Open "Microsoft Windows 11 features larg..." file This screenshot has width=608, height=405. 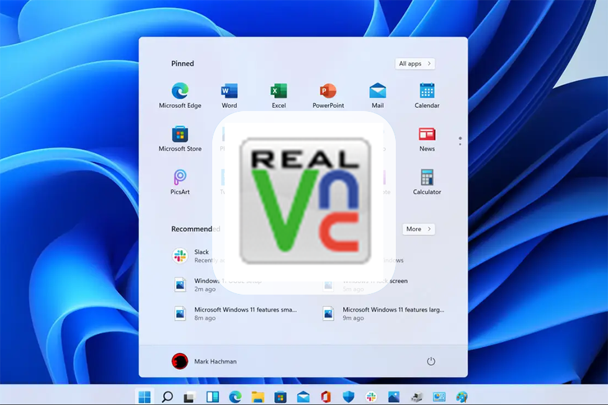383,314
